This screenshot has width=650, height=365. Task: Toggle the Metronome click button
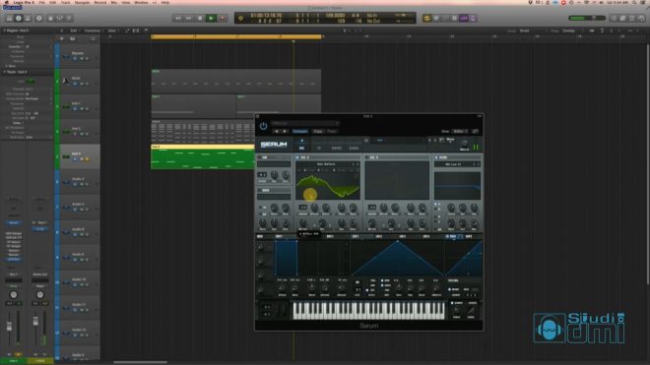pos(473,19)
